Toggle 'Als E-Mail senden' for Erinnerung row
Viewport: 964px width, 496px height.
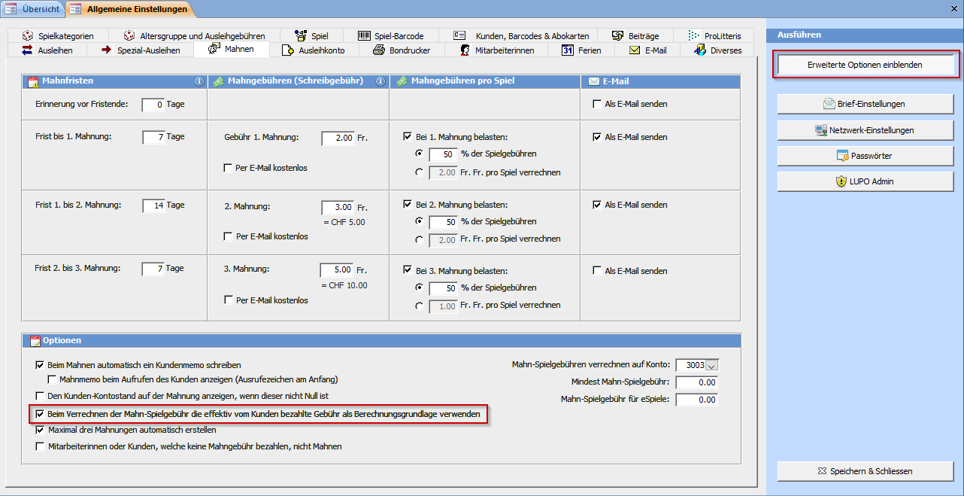[x=597, y=104]
